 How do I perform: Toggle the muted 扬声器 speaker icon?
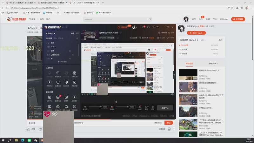[112, 107]
